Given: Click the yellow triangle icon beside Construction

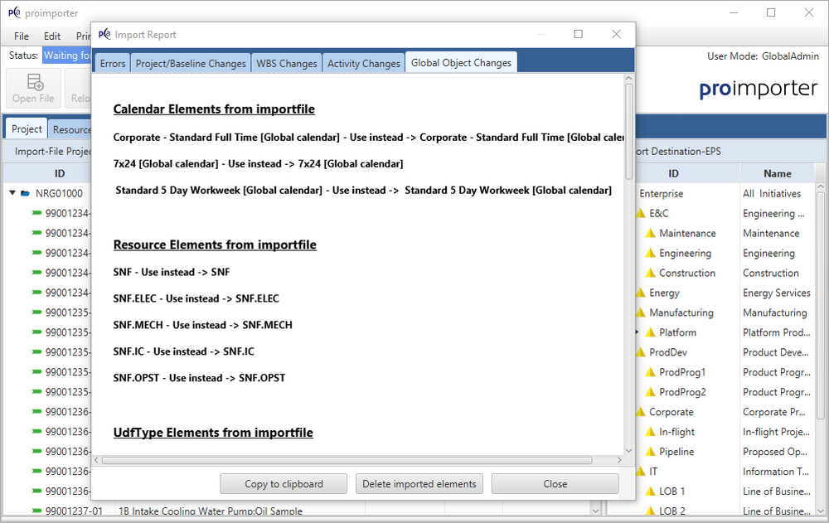Looking at the screenshot, I should (x=650, y=274).
